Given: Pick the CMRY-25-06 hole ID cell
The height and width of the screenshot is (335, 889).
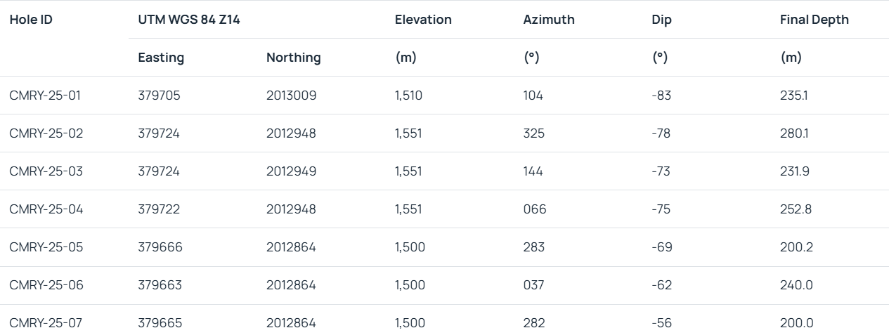Looking at the screenshot, I should [x=46, y=285].
